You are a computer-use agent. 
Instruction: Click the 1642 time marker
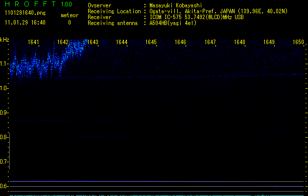(63, 42)
